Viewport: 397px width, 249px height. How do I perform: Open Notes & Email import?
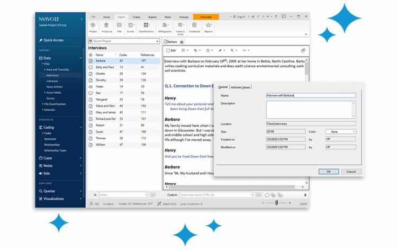(x=181, y=29)
